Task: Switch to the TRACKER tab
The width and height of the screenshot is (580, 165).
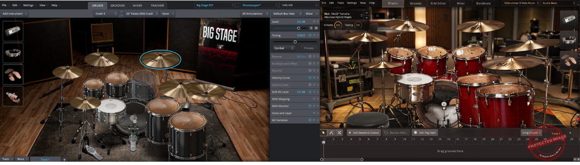Action: (x=157, y=5)
